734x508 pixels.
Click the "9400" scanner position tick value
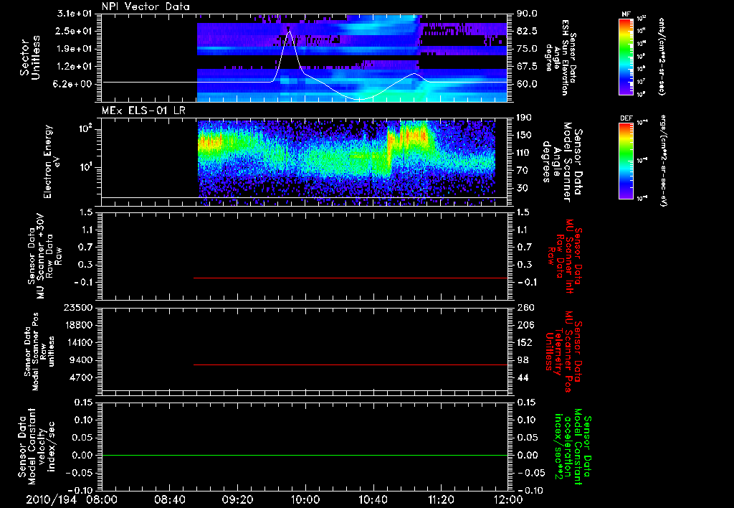80,360
